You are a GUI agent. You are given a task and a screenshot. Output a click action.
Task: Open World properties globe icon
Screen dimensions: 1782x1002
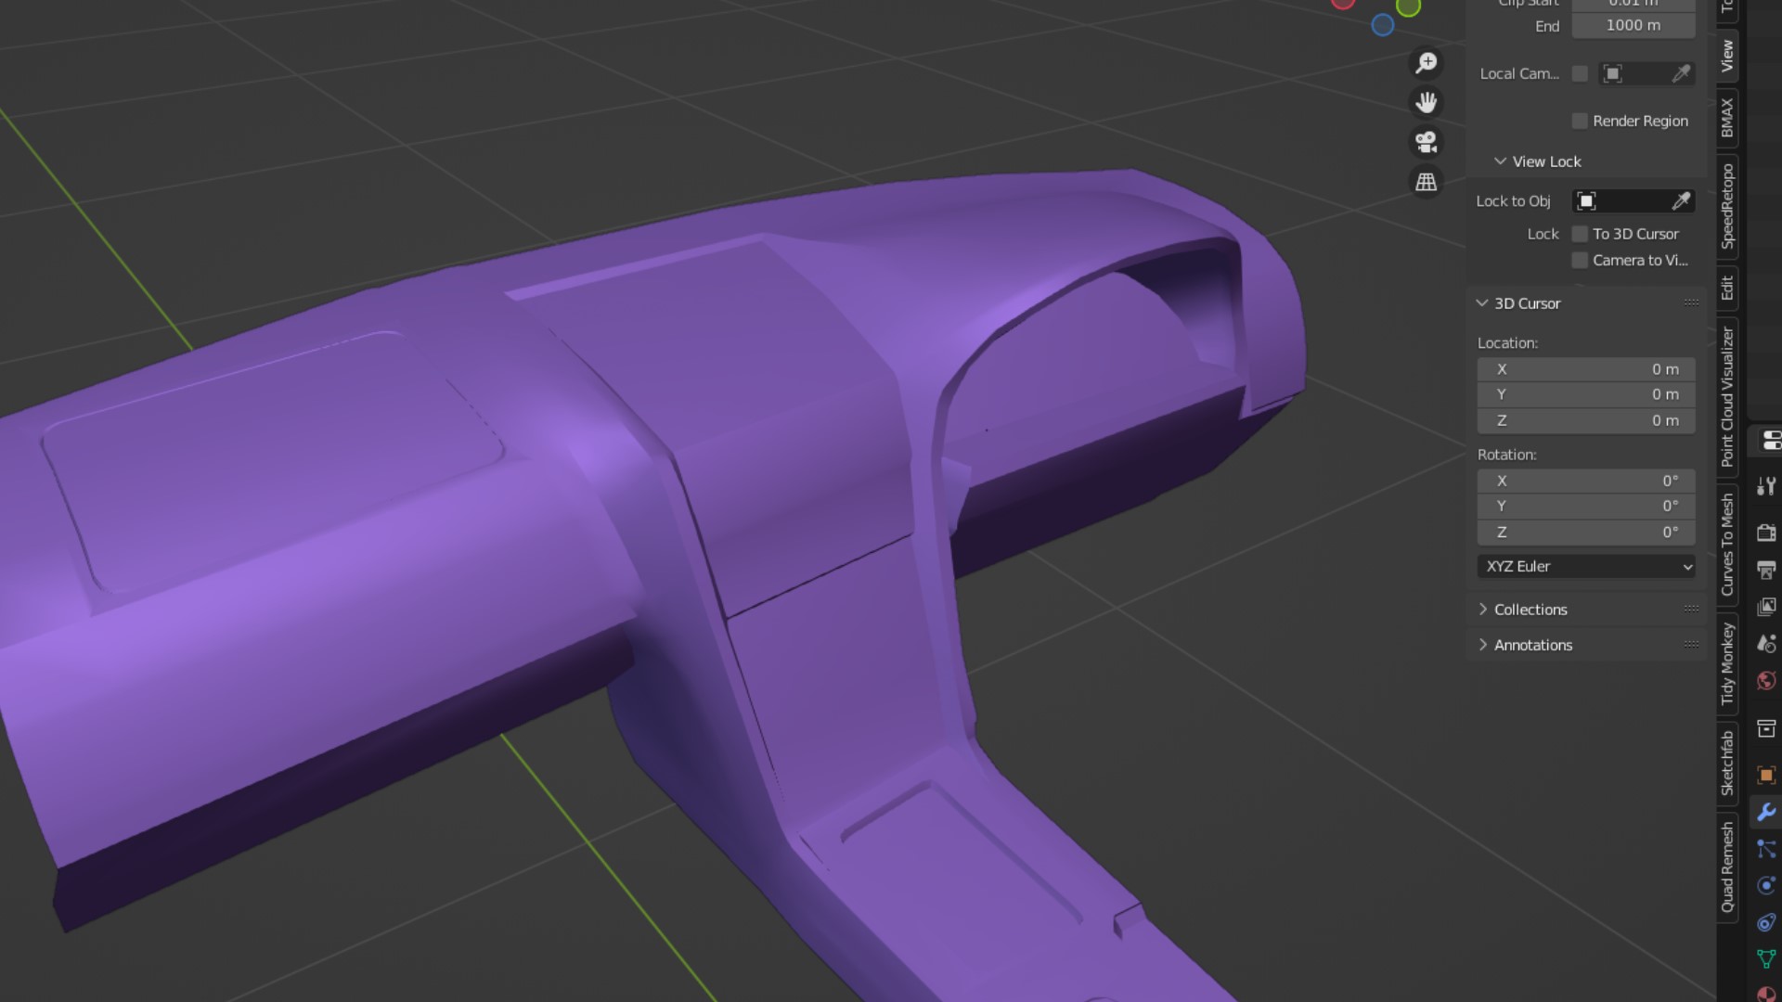point(1766,681)
